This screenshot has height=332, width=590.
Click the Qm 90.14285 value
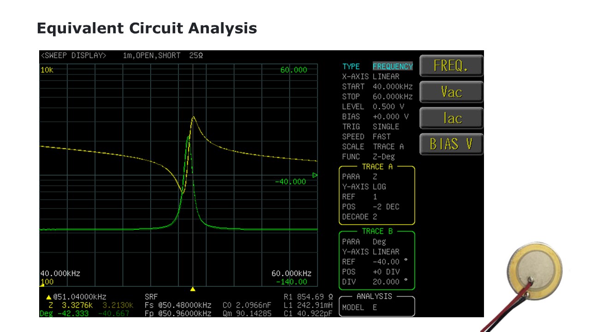(x=247, y=314)
